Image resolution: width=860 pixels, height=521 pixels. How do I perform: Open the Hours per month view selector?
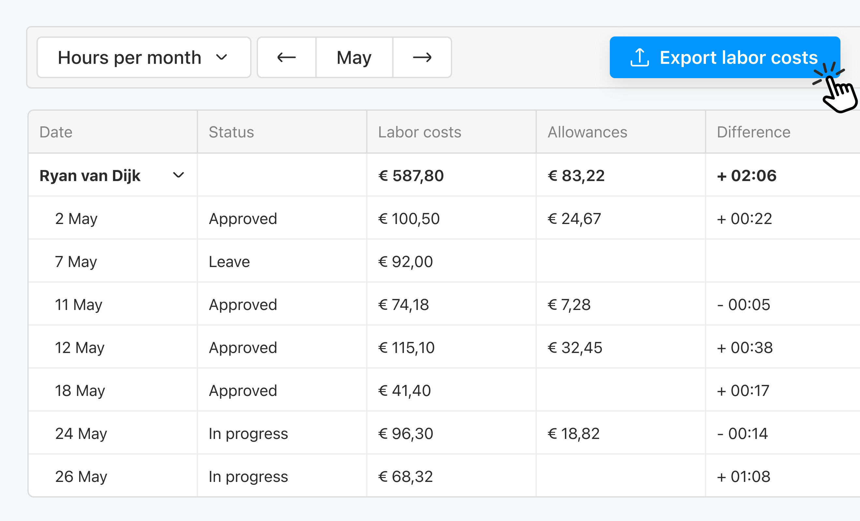(143, 57)
